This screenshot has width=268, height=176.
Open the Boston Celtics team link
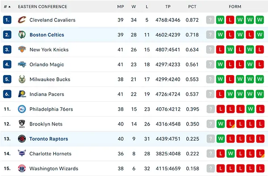(47, 35)
